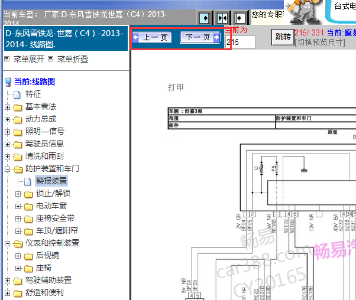
Task: Click the 照明—信号 folder icon
Action: [18, 132]
